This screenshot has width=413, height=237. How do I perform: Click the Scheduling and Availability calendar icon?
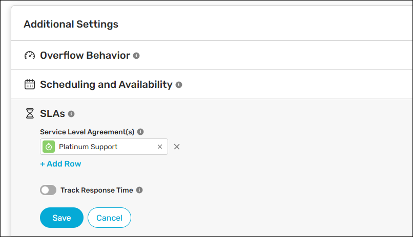pos(30,84)
